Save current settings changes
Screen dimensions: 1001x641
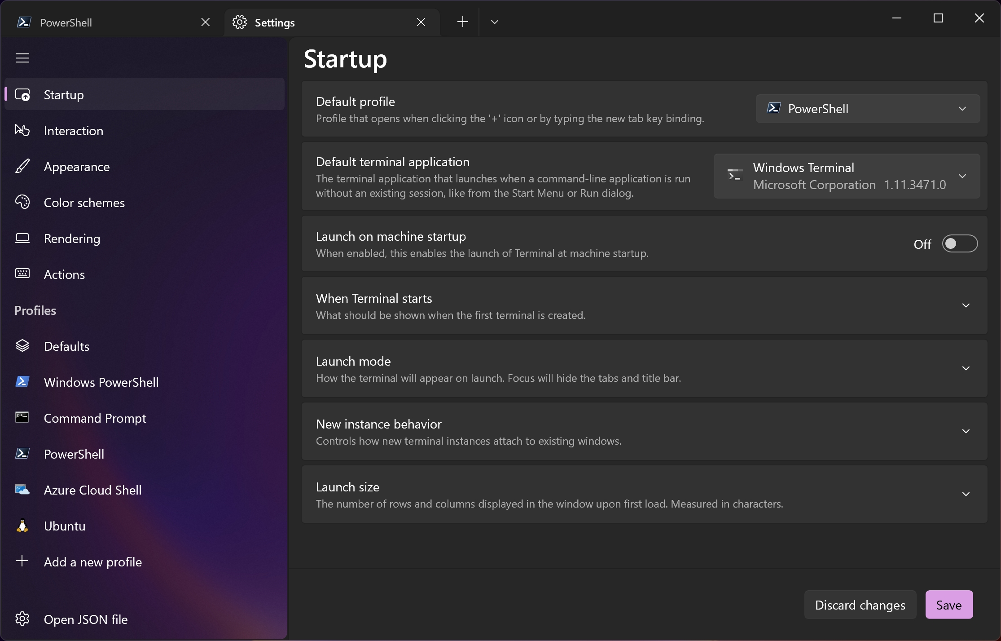[949, 605]
